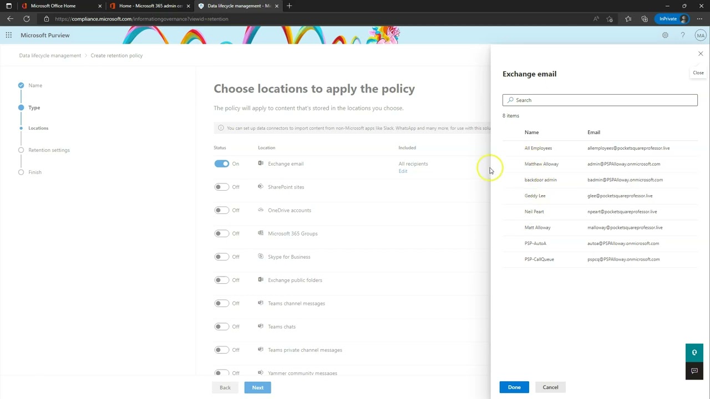Turn on OneDrive accounts toggle
The height and width of the screenshot is (399, 710).
(x=221, y=210)
